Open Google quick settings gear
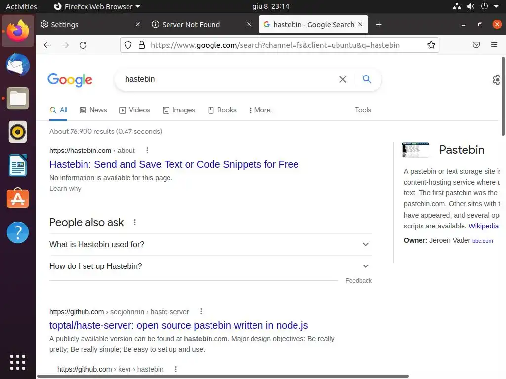The image size is (506, 379). coord(496,80)
